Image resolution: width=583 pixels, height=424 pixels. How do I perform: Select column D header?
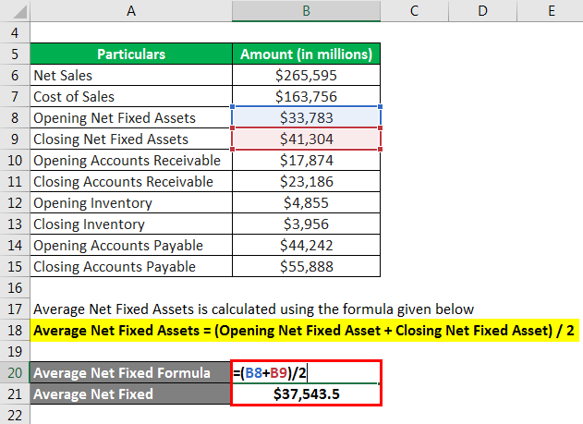(482, 11)
